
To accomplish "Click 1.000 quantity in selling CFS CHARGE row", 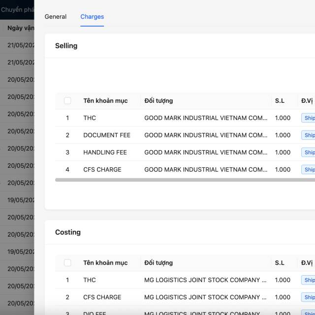I will coord(283,169).
